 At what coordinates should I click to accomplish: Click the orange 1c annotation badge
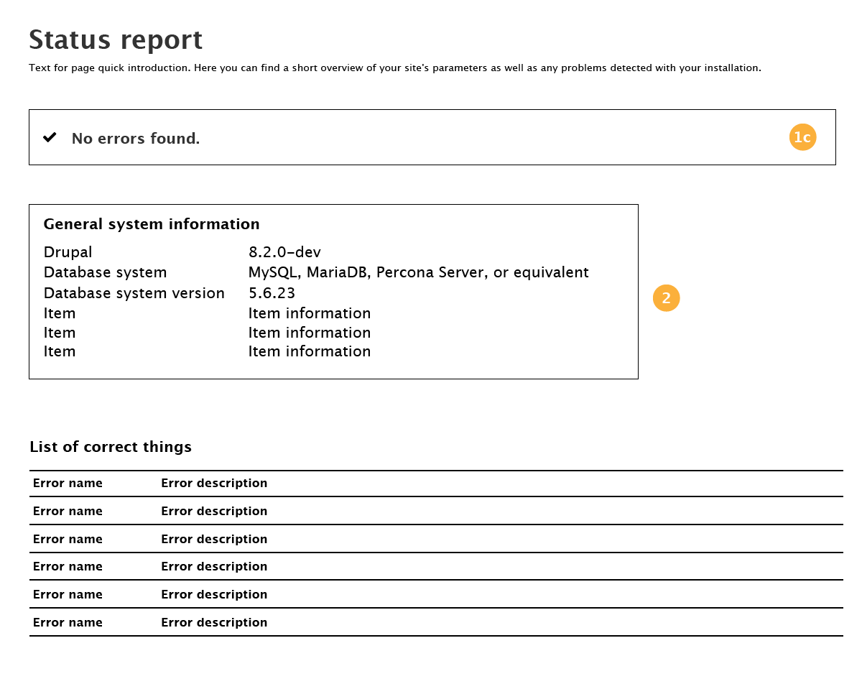[802, 137]
